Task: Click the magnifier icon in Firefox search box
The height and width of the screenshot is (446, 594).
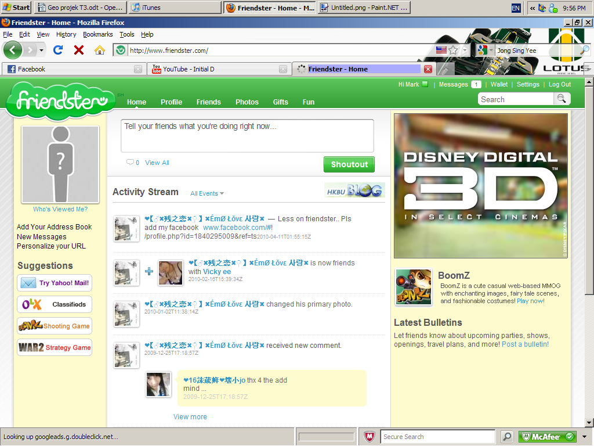Action: (x=585, y=50)
